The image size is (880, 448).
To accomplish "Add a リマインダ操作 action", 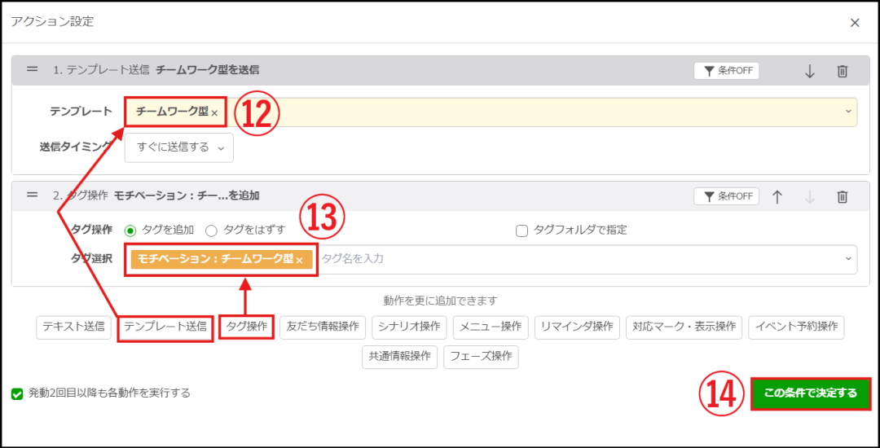I will pos(577,327).
